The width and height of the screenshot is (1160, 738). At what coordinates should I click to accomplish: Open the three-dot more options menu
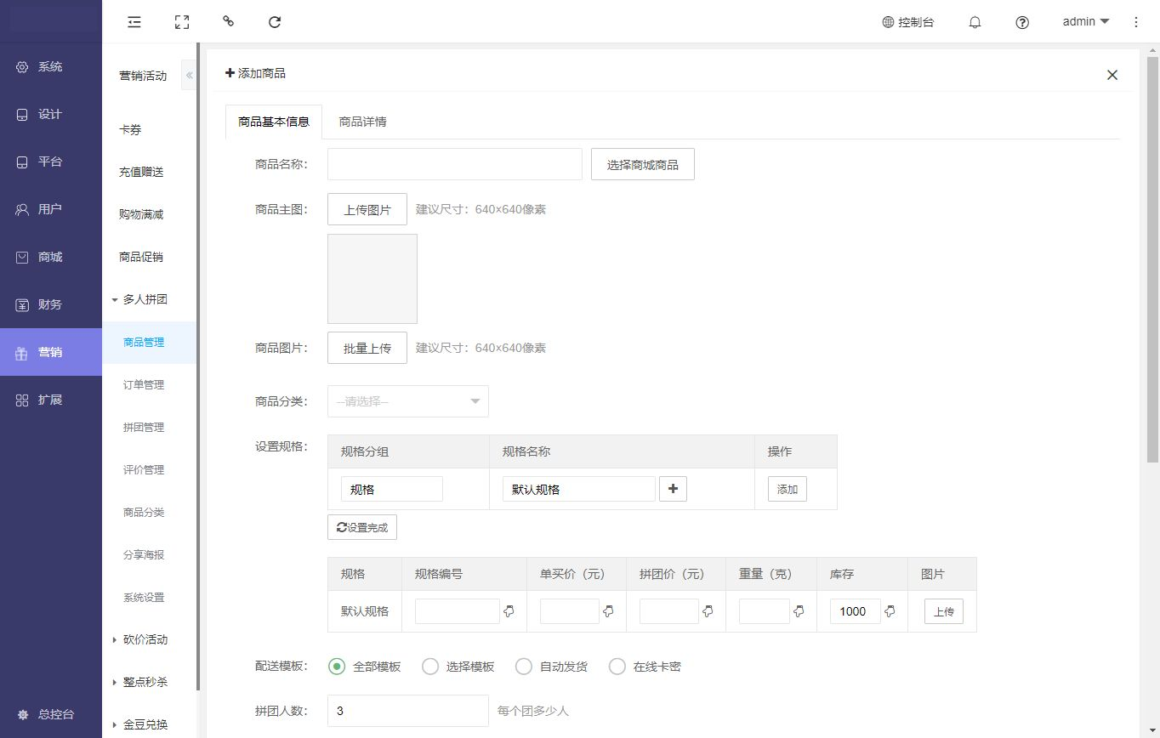coord(1136,22)
